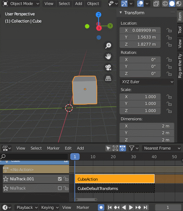Open the viewport View menu

tap(49, 4)
